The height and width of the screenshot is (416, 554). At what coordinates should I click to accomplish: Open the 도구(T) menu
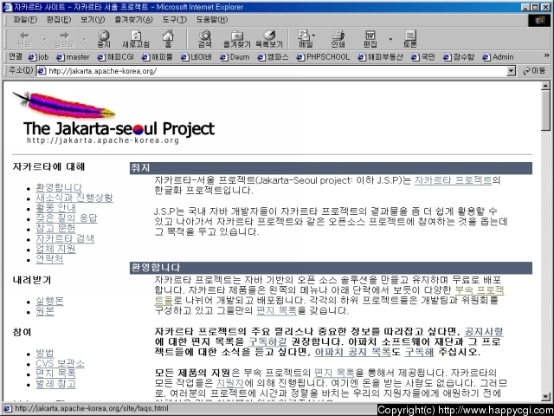click(x=175, y=20)
